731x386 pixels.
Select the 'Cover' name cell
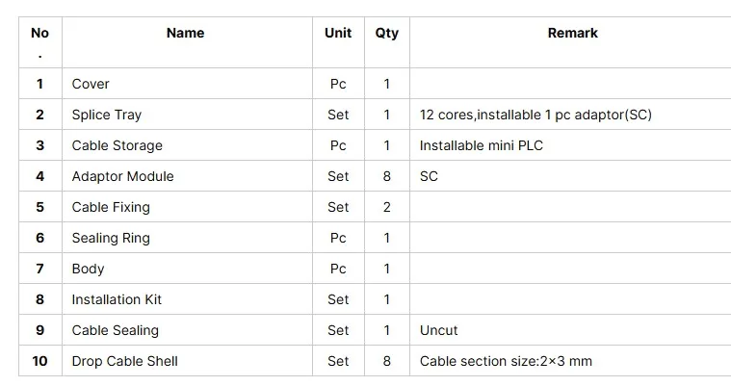pos(91,84)
